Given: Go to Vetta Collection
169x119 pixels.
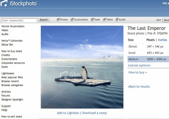Looking at the screenshot, I should click(12, 41).
